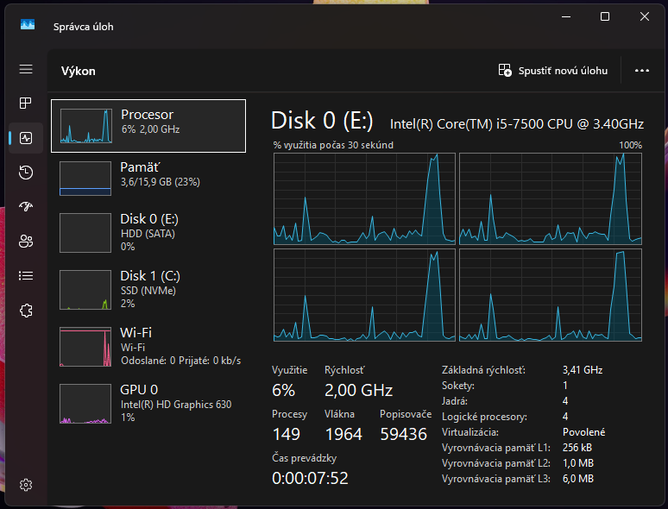Switch to the Pamäť performance view
668x509 pixels.
point(148,178)
